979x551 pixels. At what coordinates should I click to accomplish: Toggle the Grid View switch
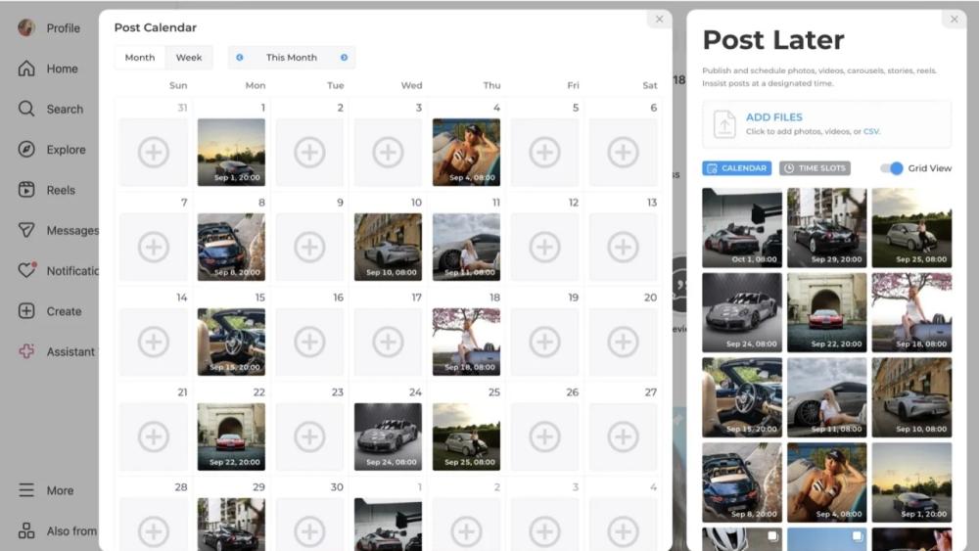[892, 168]
